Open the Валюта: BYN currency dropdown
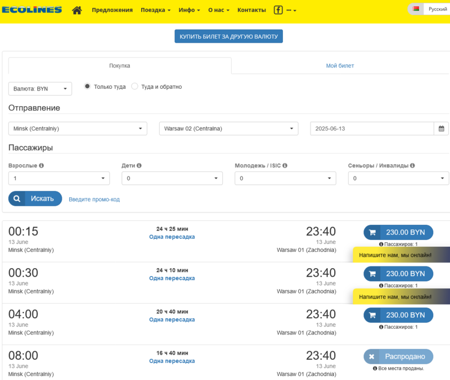Image resolution: width=450 pixels, height=380 pixels. click(x=40, y=89)
